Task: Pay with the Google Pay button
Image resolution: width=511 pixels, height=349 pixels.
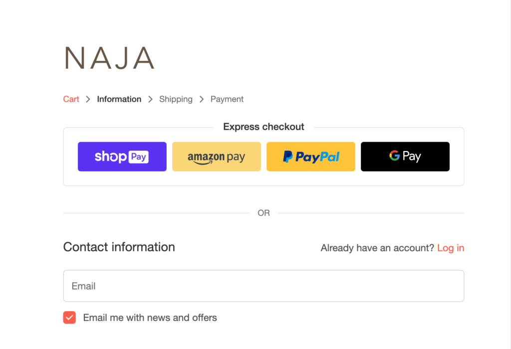Action: click(405, 157)
